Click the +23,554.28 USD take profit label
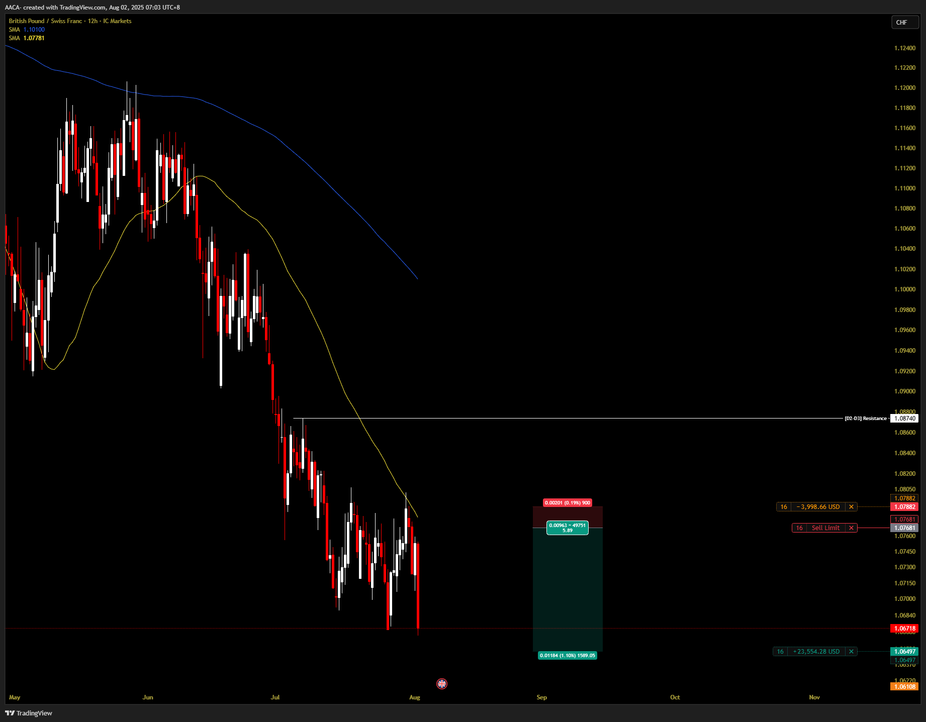This screenshot has width=926, height=722. (x=816, y=651)
